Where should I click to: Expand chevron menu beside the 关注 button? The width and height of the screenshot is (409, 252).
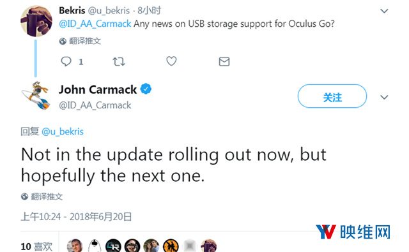(384, 98)
